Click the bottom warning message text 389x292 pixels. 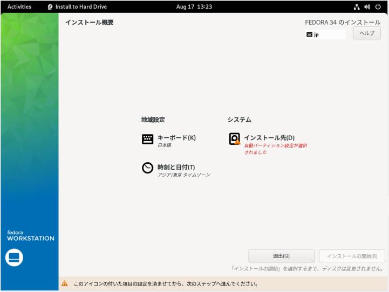click(166, 283)
